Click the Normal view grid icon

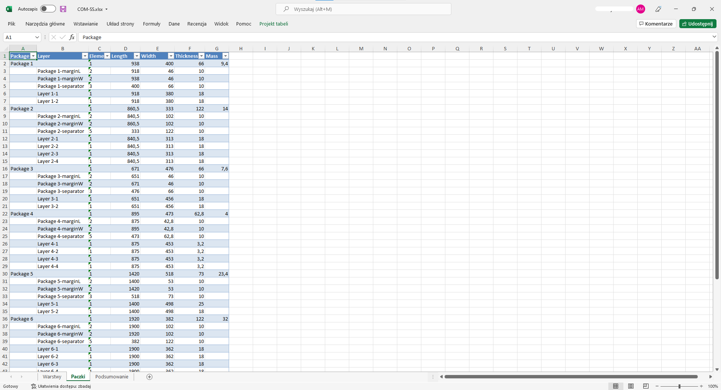click(616, 386)
